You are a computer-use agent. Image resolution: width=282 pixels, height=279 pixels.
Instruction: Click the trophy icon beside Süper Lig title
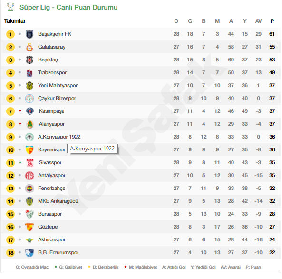10,7
